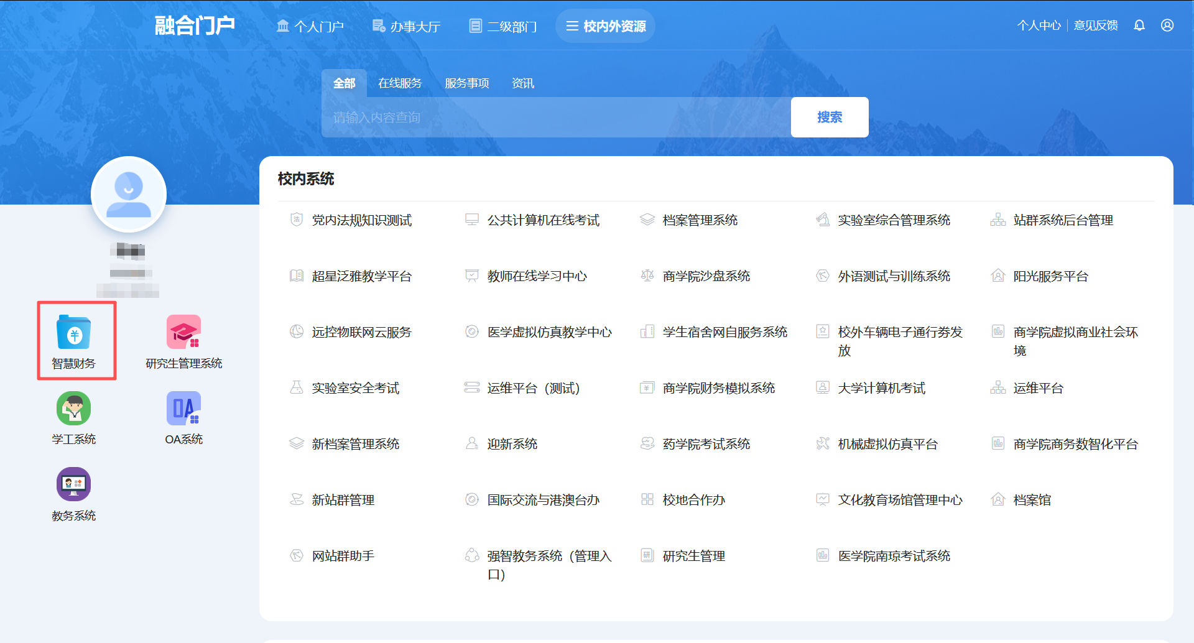Switch to the 在线服务 tab
Screen dimensions: 1194x643
click(400, 83)
